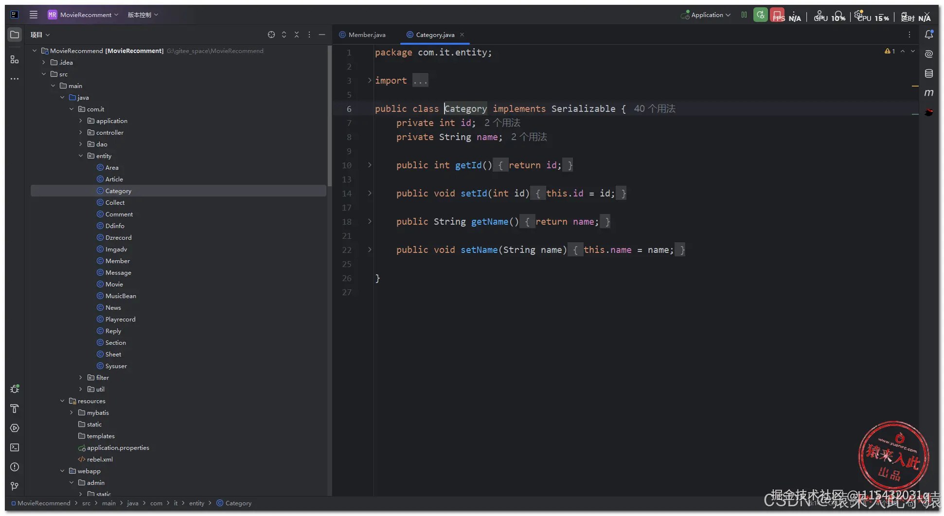This screenshot has width=944, height=516.
Task: Select the Member class in project tree
Action: click(118, 261)
